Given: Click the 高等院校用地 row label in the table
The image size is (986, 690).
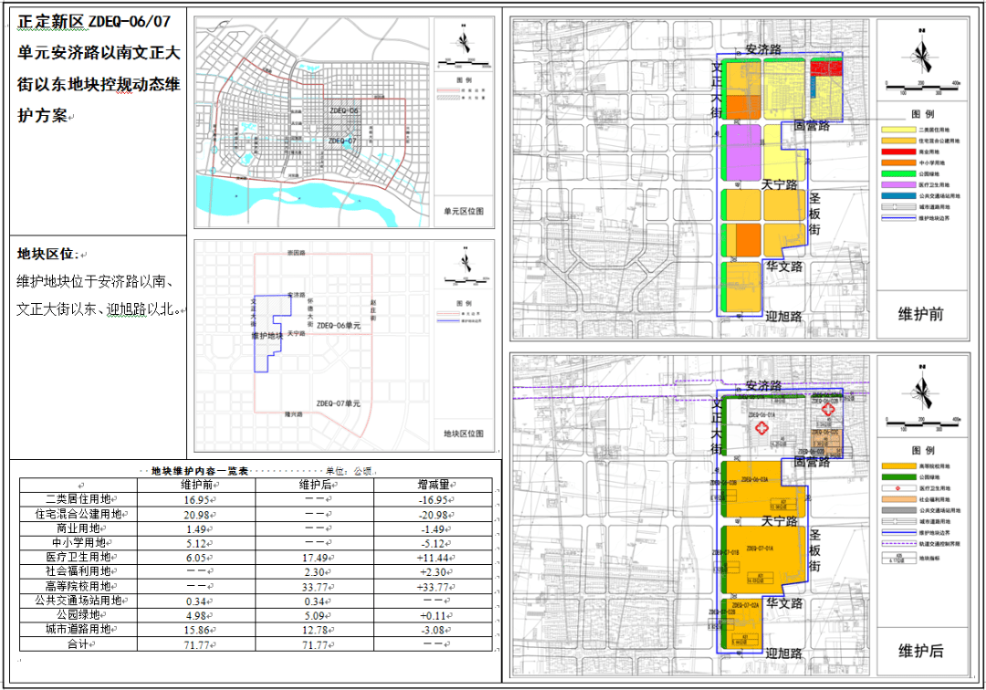Looking at the screenshot, I should click(x=78, y=585).
